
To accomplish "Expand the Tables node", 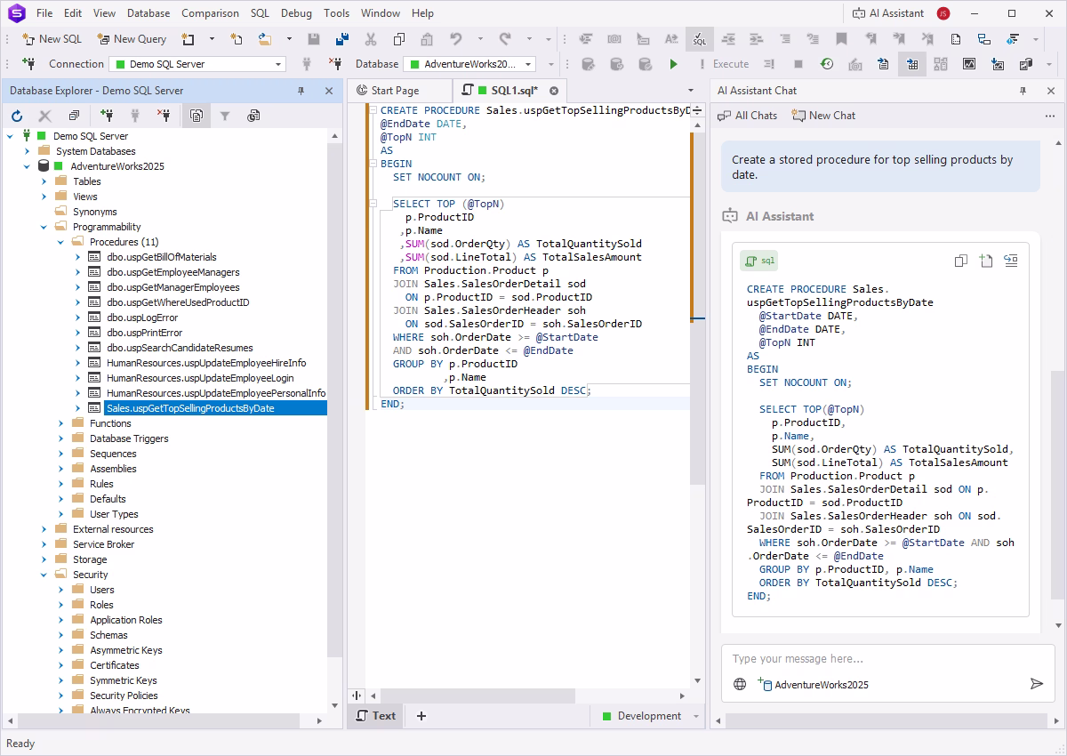I will pos(44,181).
